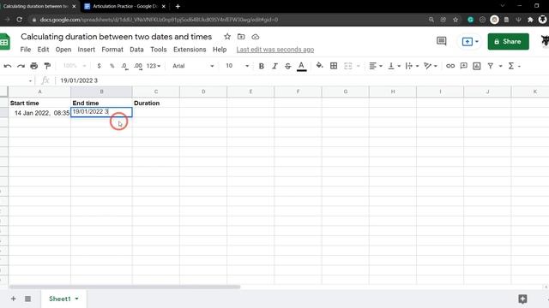The height and width of the screenshot is (308, 549).
Task: Open filter views dropdown arrow
Action: (x=501, y=66)
